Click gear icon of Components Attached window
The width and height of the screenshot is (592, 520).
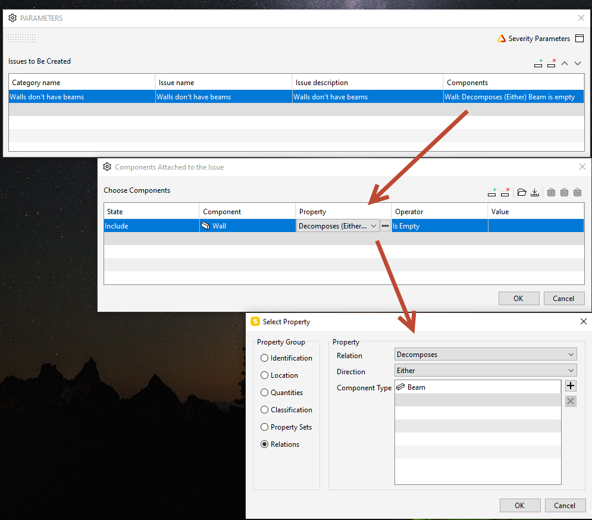[x=107, y=167]
